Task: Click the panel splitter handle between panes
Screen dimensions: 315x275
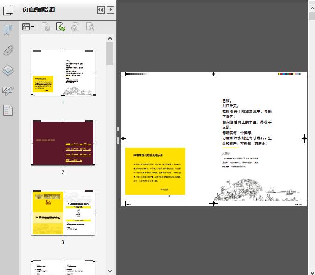Action: 118,138
